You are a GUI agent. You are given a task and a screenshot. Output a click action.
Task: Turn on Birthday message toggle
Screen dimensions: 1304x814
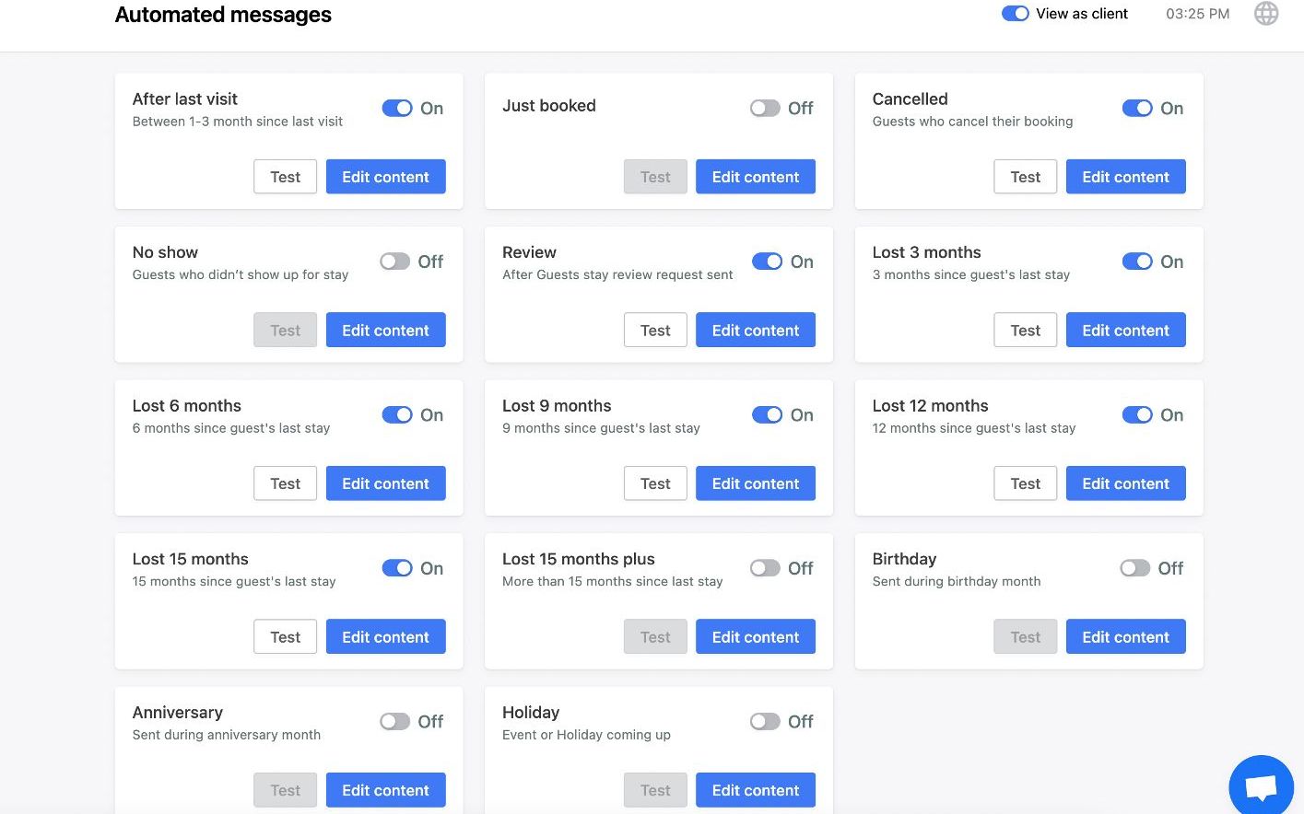pyautogui.click(x=1134, y=568)
